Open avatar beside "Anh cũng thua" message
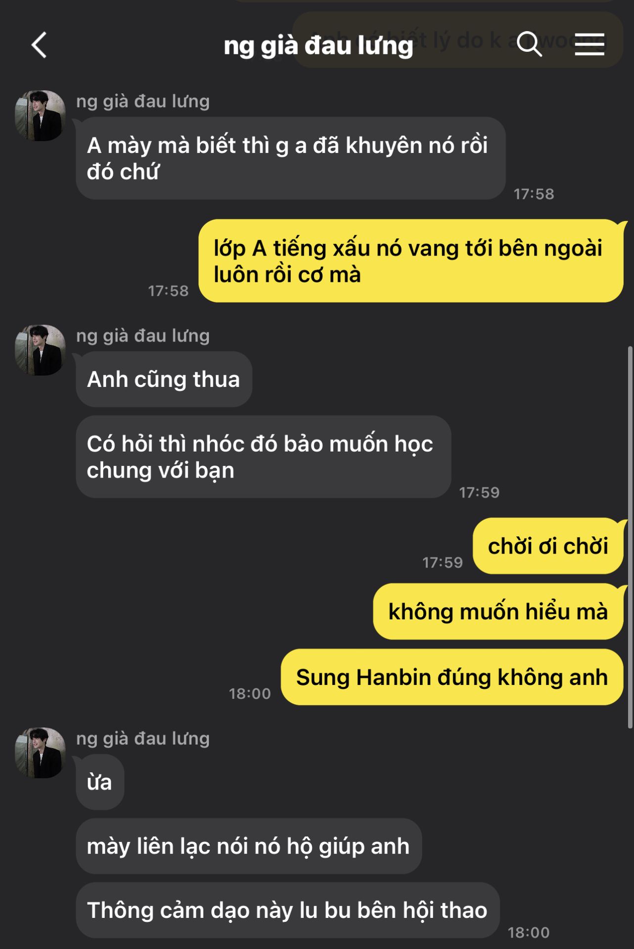 [40, 350]
